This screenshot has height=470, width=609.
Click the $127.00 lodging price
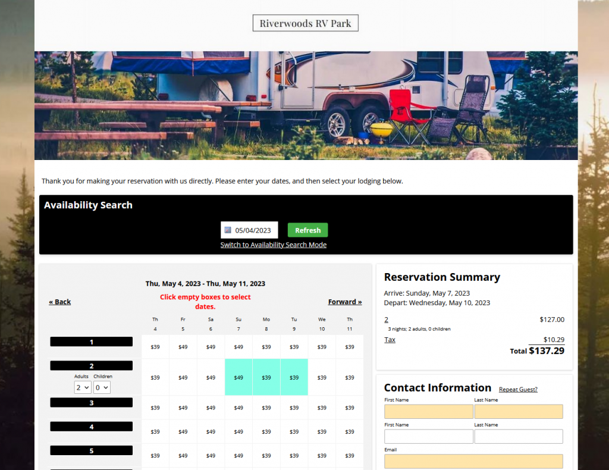[x=551, y=319]
